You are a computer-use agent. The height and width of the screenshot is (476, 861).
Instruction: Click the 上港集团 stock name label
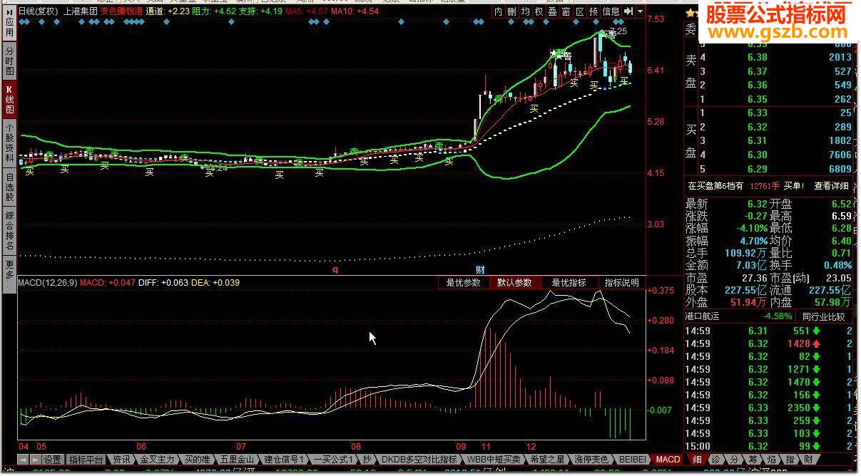point(80,11)
